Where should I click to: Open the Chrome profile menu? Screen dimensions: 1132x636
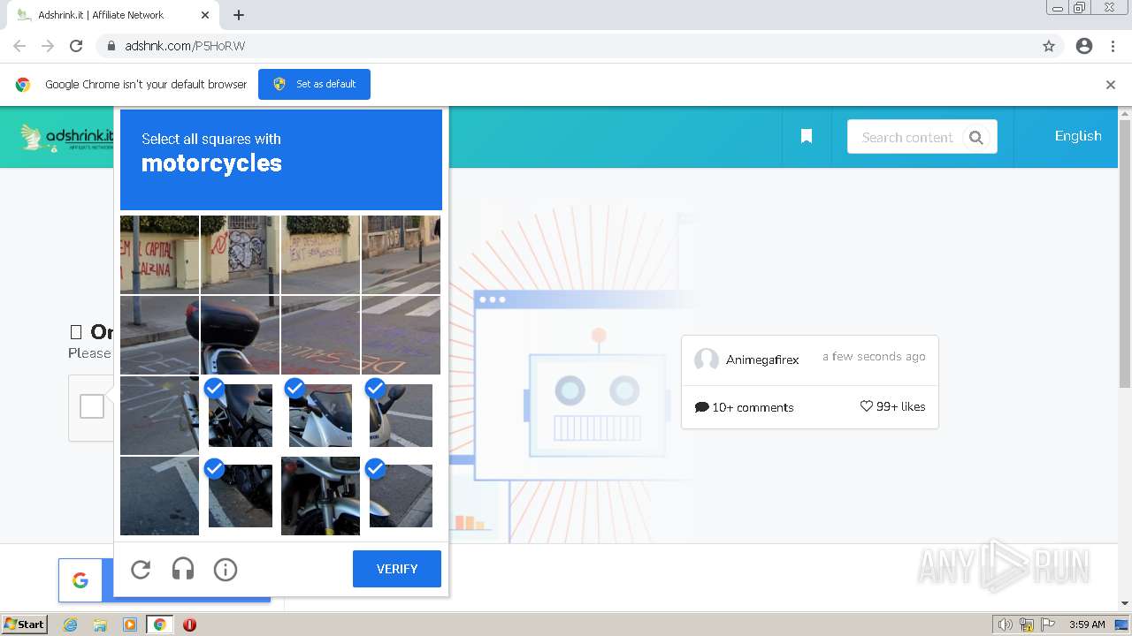point(1084,46)
